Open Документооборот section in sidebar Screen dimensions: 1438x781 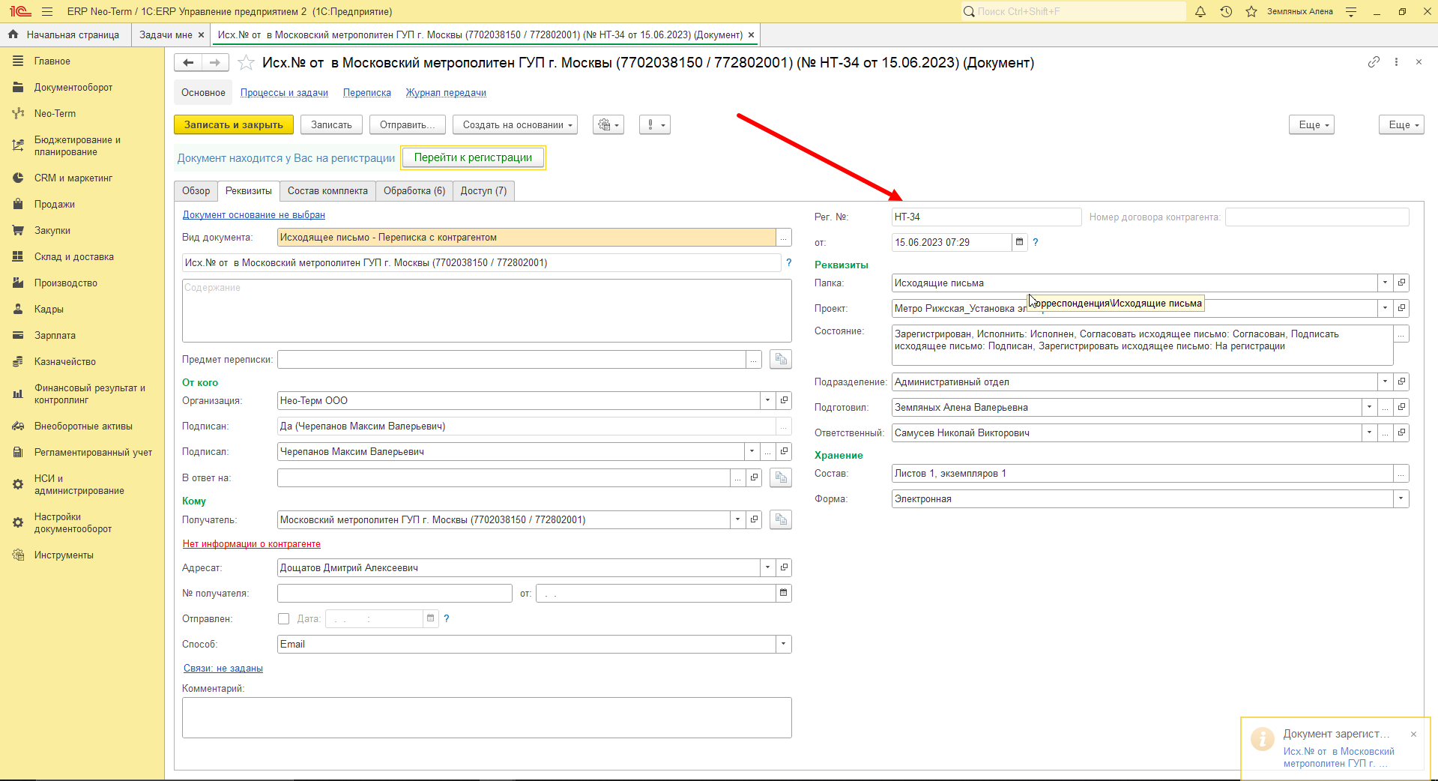tap(73, 88)
